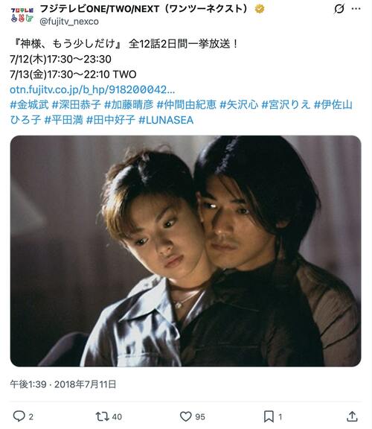The width and height of the screenshot is (372, 429).
Task: Open the @fujitv_nexco handle
Action: click(x=69, y=22)
